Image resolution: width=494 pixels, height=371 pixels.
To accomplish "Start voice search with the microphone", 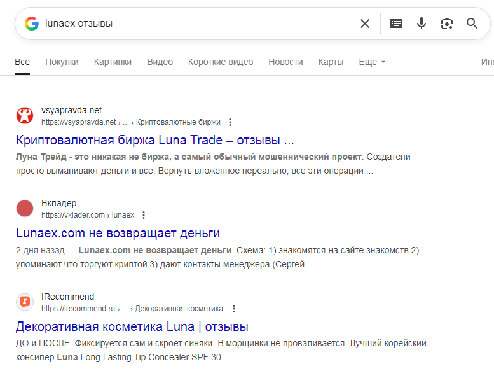I will 421,24.
